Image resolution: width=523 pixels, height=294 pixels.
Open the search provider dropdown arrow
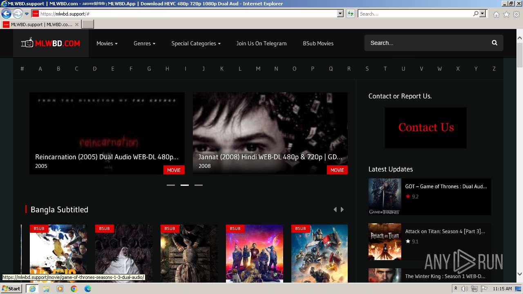[483, 14]
